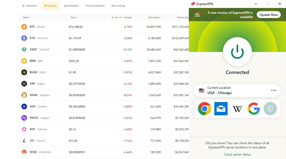Click XRP price $0.37910000

(77, 84)
